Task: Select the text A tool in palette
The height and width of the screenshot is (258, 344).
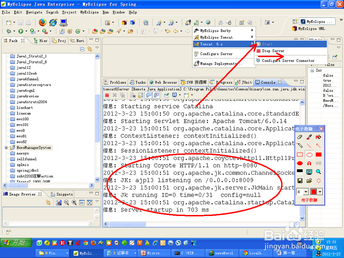Action: [x=309, y=163]
